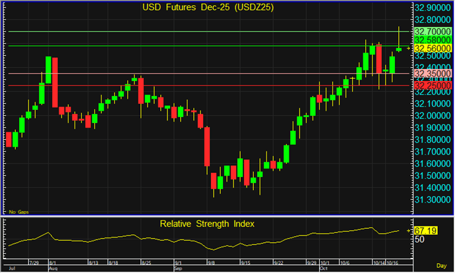Click the 9/15 date on time axis
The width and height of the screenshot is (455, 273).
click(x=243, y=262)
